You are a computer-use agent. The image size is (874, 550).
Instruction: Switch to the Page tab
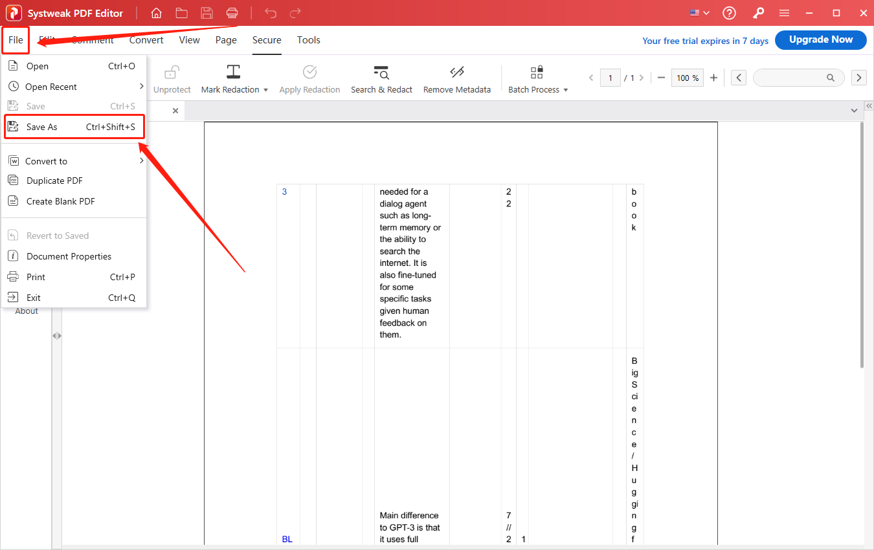click(x=226, y=40)
